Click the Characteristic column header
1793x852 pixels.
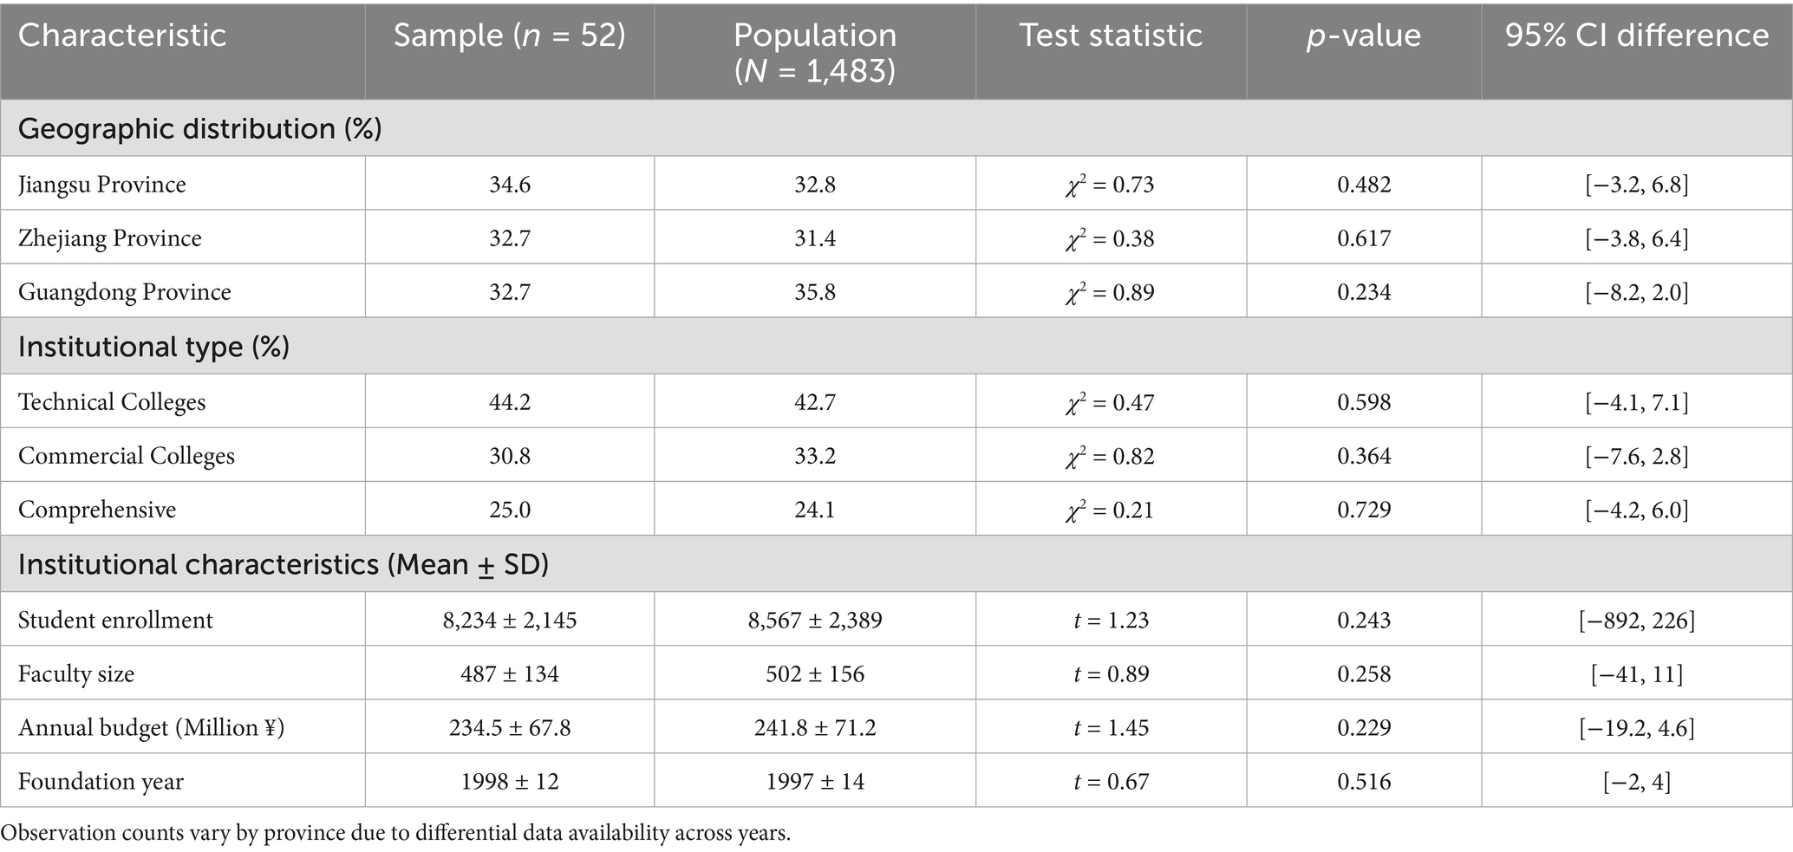click(122, 36)
